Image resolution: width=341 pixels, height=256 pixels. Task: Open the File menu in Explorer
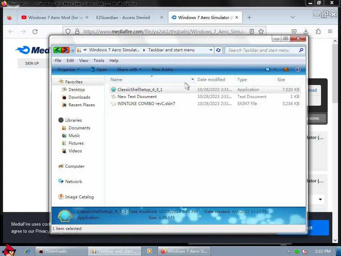[x=58, y=61]
